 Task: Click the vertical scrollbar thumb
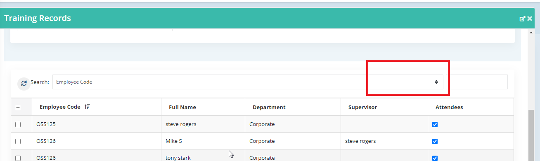click(531, 136)
